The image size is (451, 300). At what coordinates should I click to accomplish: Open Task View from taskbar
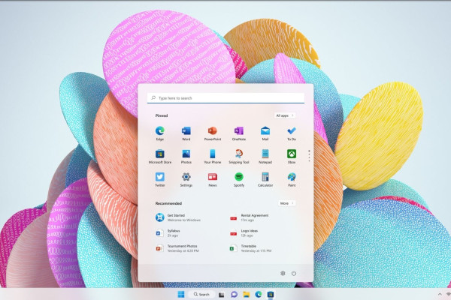221,295
